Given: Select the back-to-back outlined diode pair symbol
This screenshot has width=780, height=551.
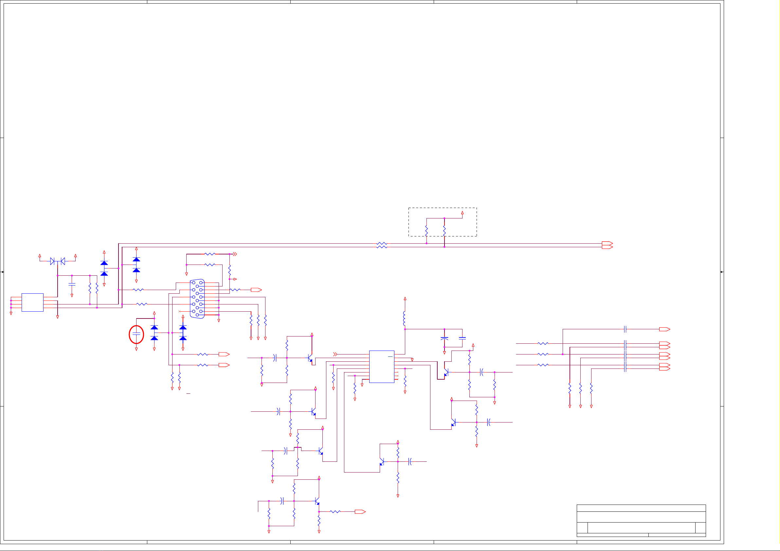Looking at the screenshot, I should click(x=57, y=261).
